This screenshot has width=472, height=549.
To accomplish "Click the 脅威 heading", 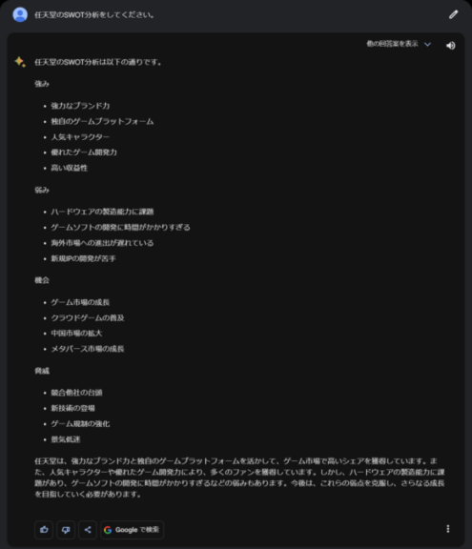I will tap(42, 371).
